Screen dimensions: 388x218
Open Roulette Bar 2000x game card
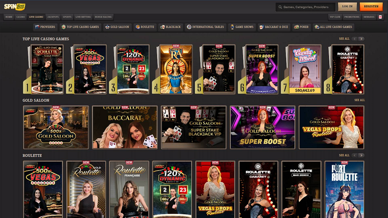click(x=301, y=190)
